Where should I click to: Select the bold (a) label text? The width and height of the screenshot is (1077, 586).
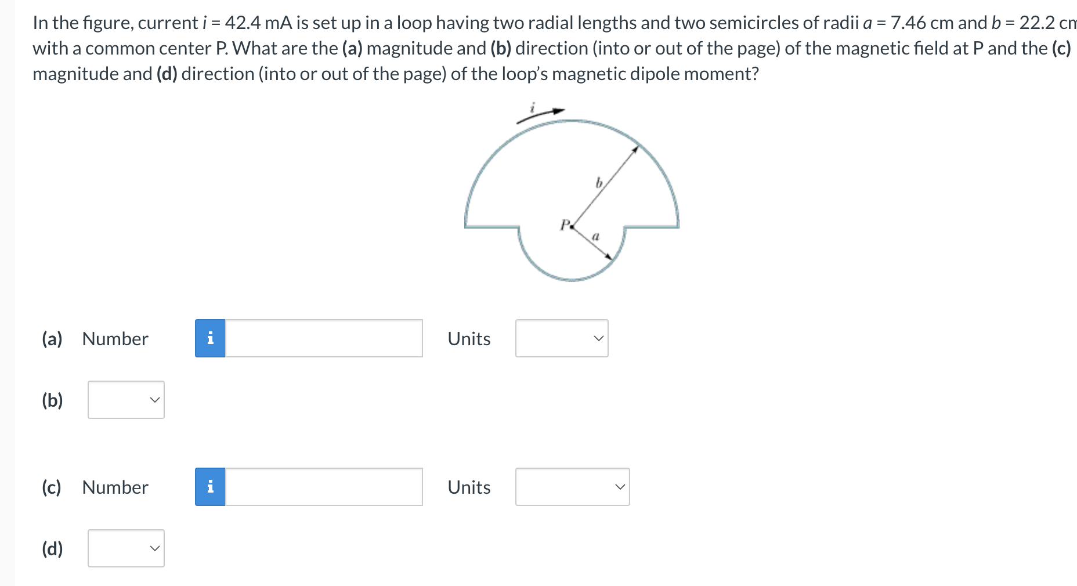tap(52, 338)
